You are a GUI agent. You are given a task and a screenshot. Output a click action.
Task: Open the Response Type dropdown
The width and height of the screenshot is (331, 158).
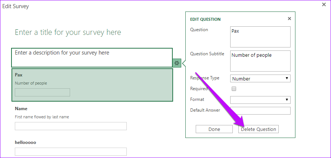pyautogui.click(x=260, y=79)
